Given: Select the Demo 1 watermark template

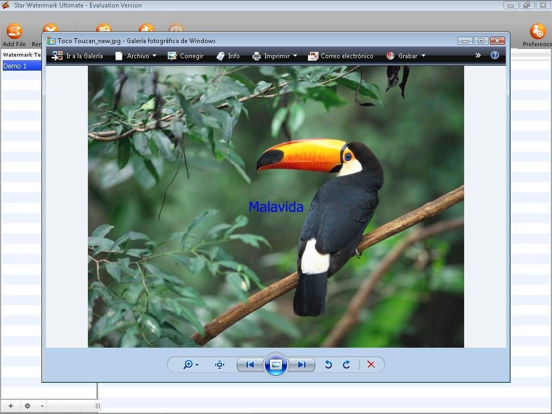Looking at the screenshot, I should point(22,66).
